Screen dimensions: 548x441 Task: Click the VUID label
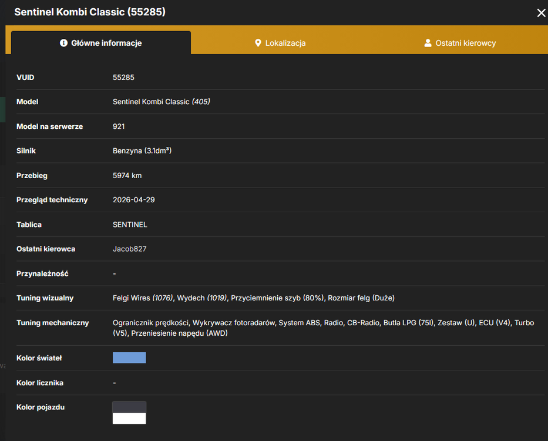coord(25,78)
